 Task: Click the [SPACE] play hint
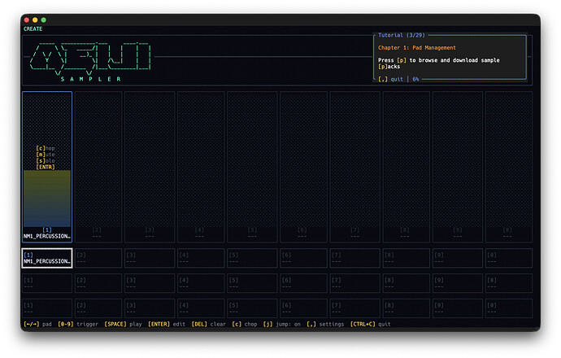[123, 324]
